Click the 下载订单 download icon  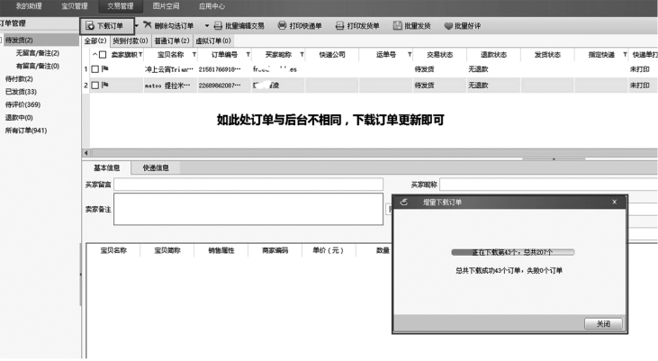(x=90, y=26)
